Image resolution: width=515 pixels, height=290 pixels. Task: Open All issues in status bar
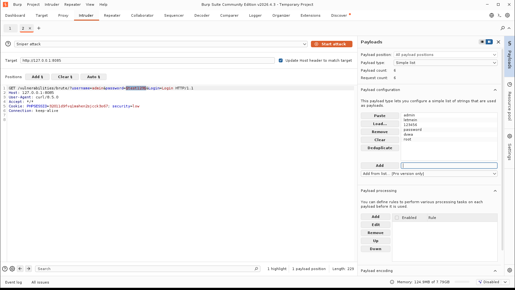point(40,282)
